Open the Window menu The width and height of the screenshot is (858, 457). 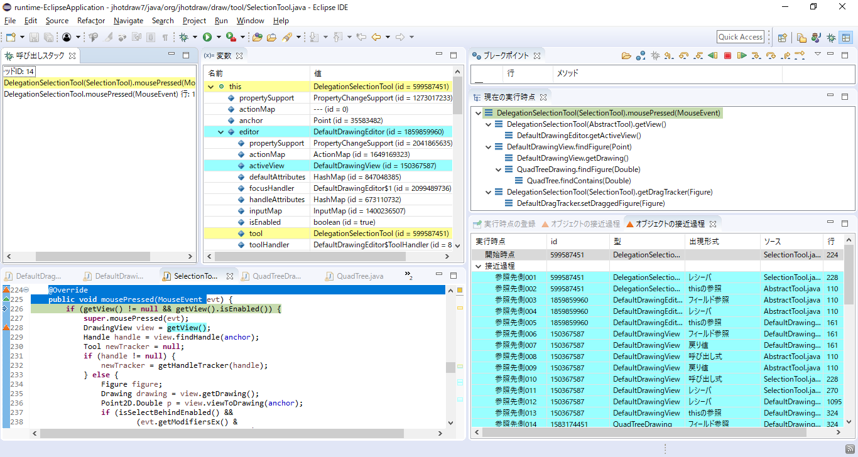250,21
